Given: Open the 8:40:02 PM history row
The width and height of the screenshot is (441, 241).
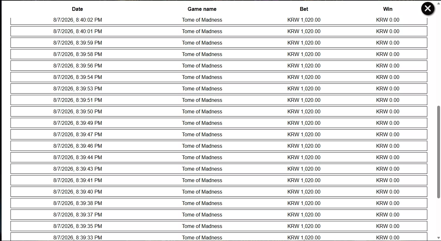Looking at the screenshot, I should [x=219, y=20].
